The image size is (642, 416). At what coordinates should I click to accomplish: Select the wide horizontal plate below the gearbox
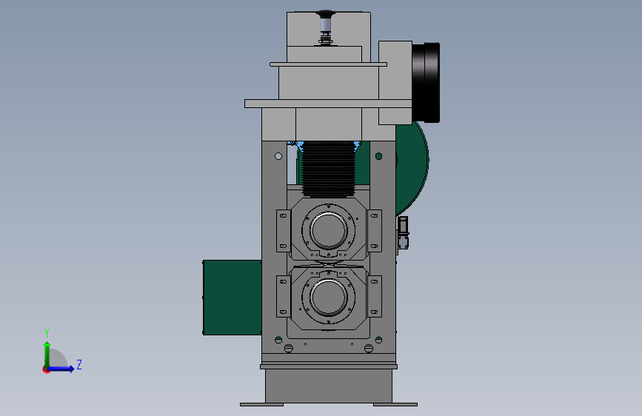tap(328, 104)
